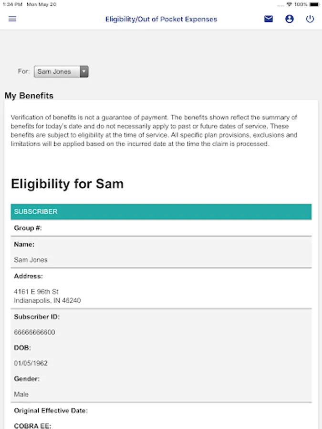This screenshot has height=429, width=322.
Task: Tap the power logout icon
Action: pos(310,19)
